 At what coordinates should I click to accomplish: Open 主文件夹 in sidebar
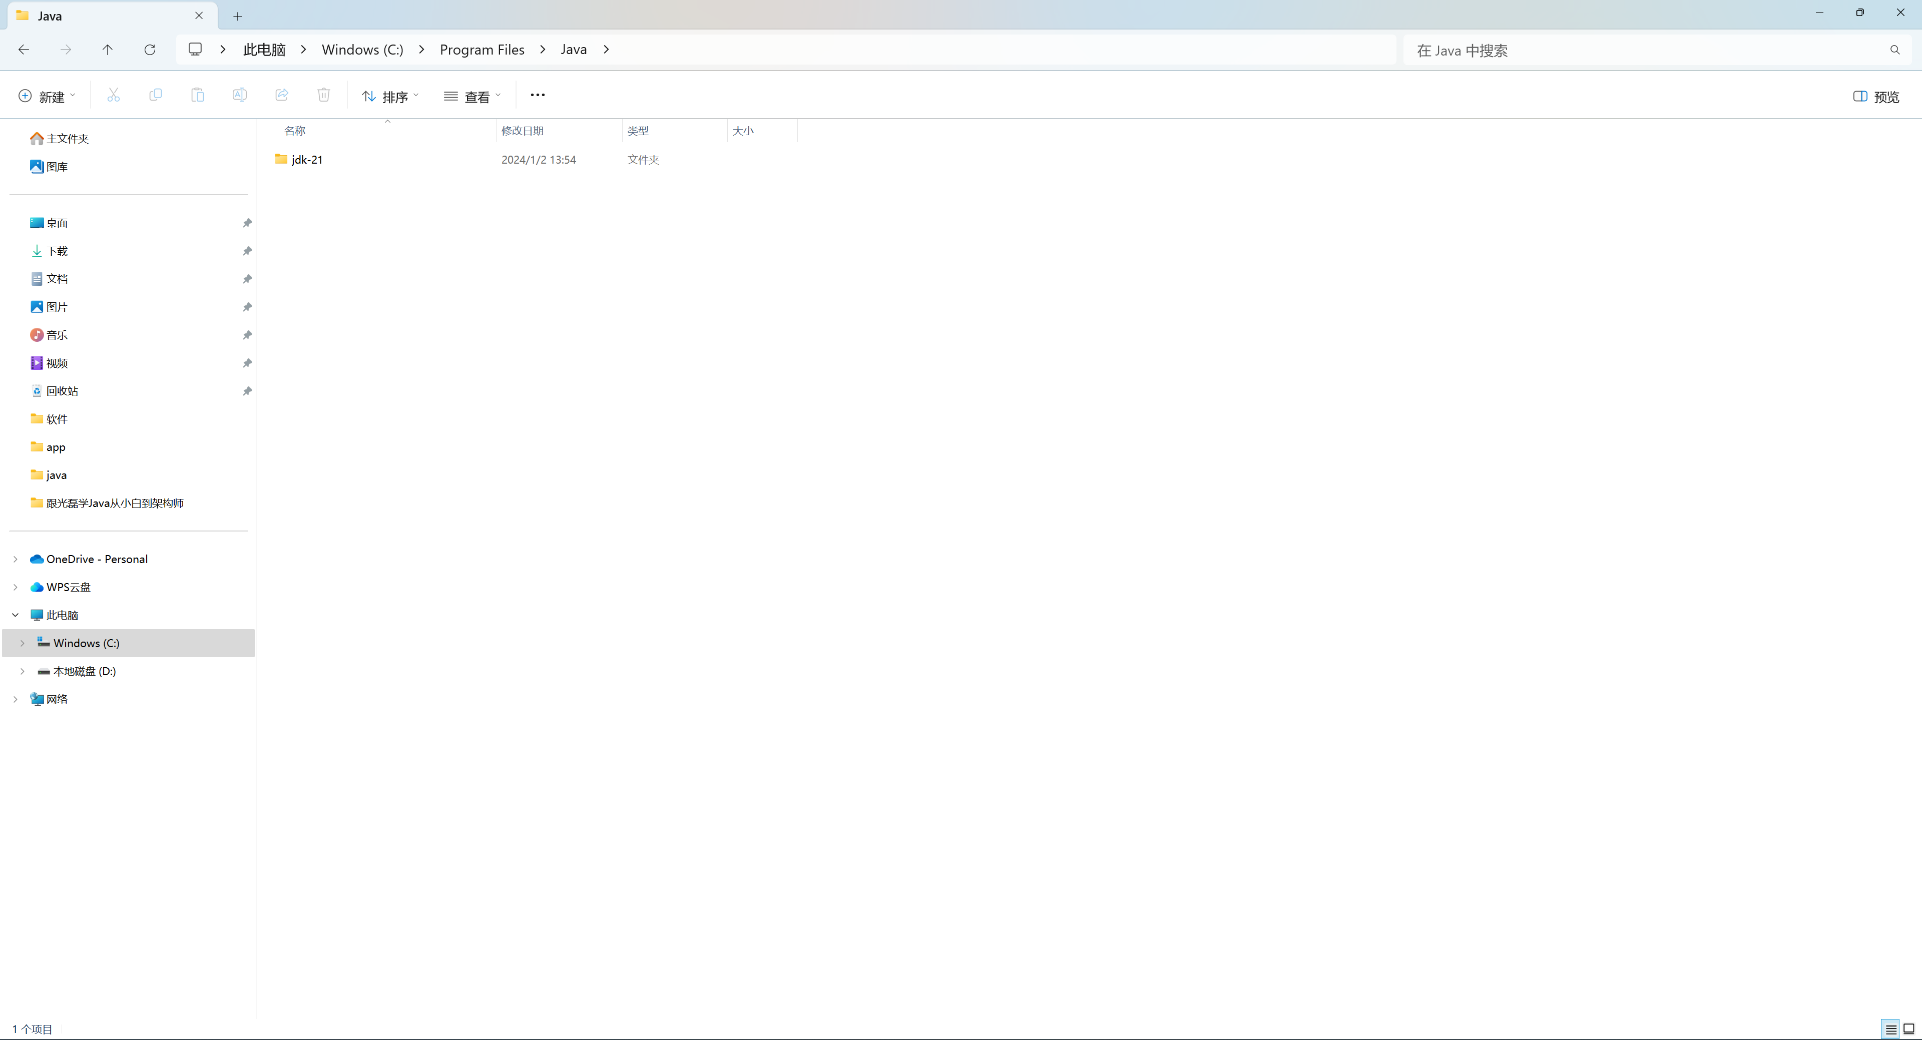click(59, 139)
